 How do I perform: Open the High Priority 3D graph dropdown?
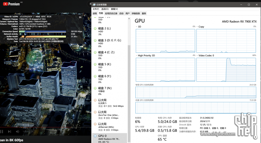pos(136,55)
